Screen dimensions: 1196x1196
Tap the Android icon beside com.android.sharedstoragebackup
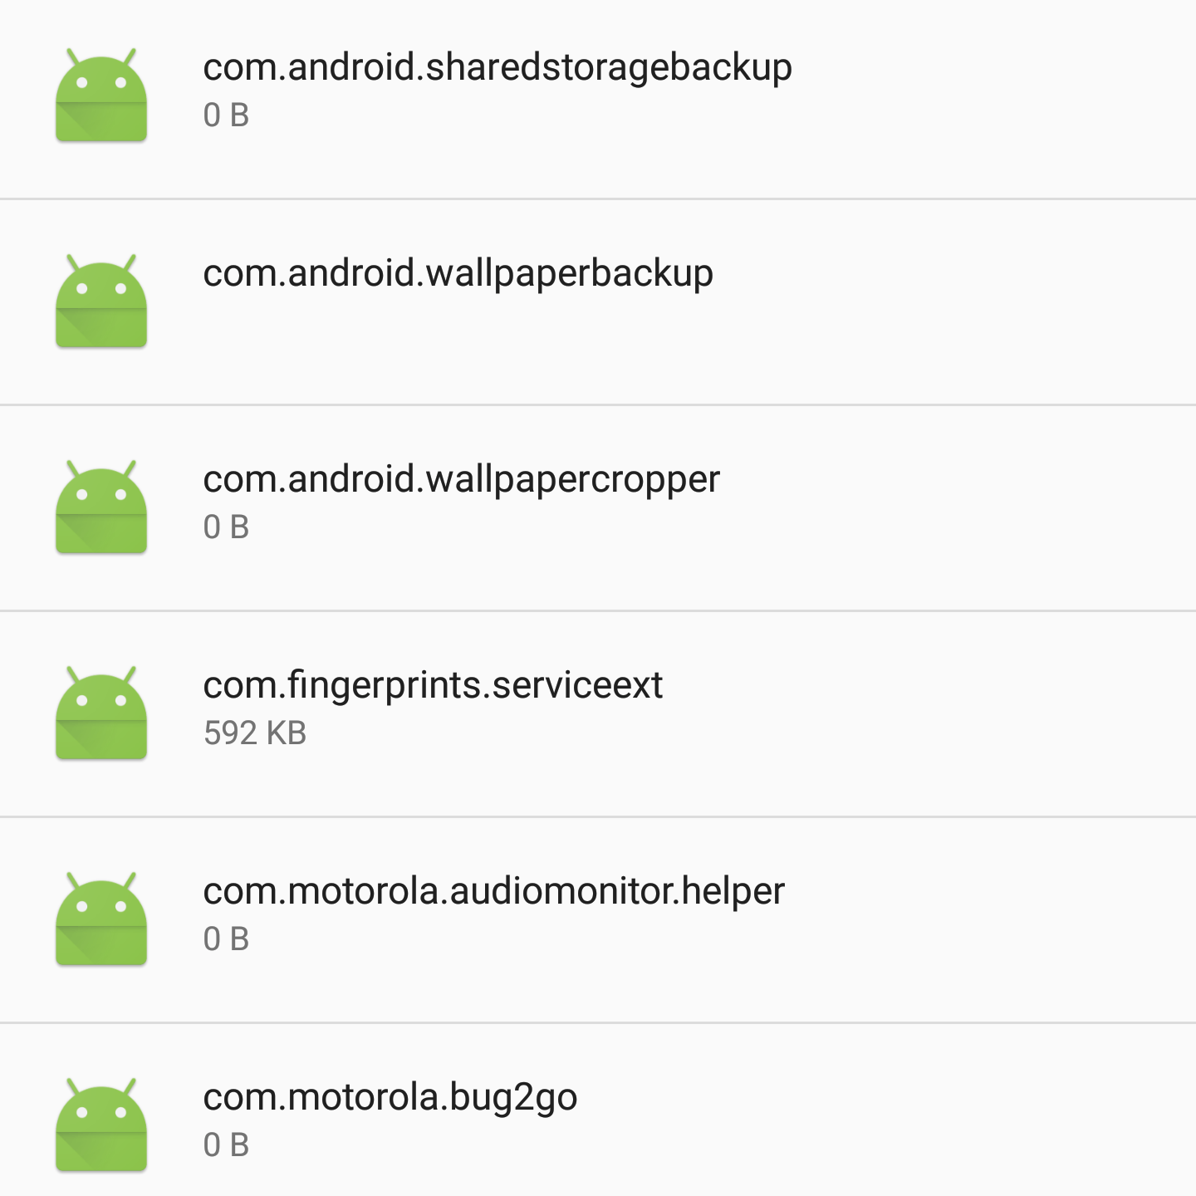(101, 96)
